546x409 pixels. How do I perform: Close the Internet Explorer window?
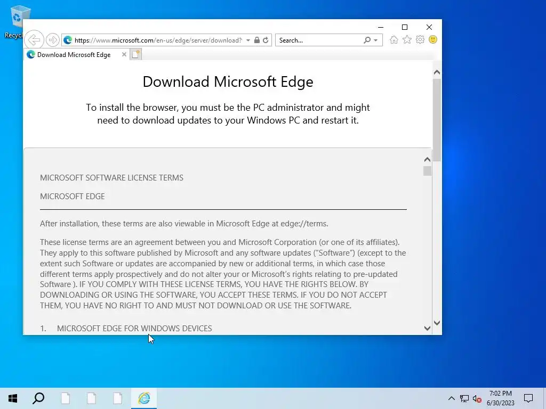[x=429, y=27]
